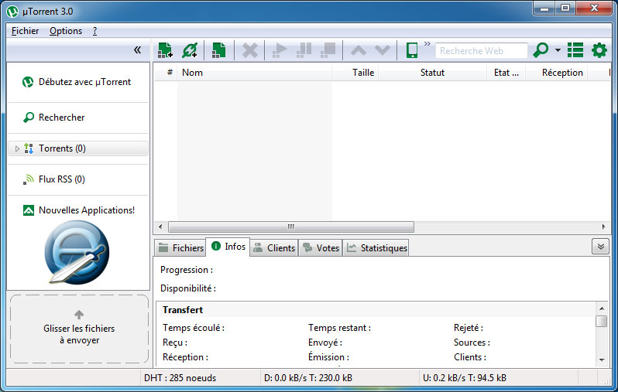Sort by the Nom column header
This screenshot has width=618, height=392.
[255, 73]
